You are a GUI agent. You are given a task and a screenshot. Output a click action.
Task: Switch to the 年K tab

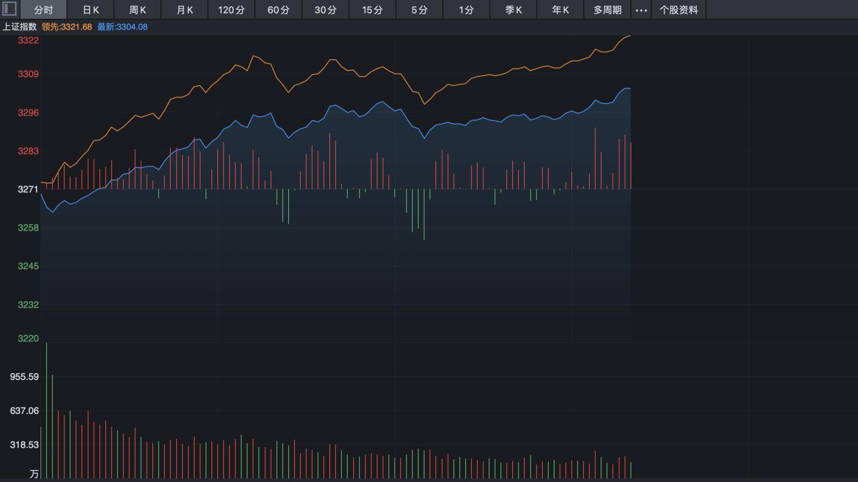tap(560, 10)
